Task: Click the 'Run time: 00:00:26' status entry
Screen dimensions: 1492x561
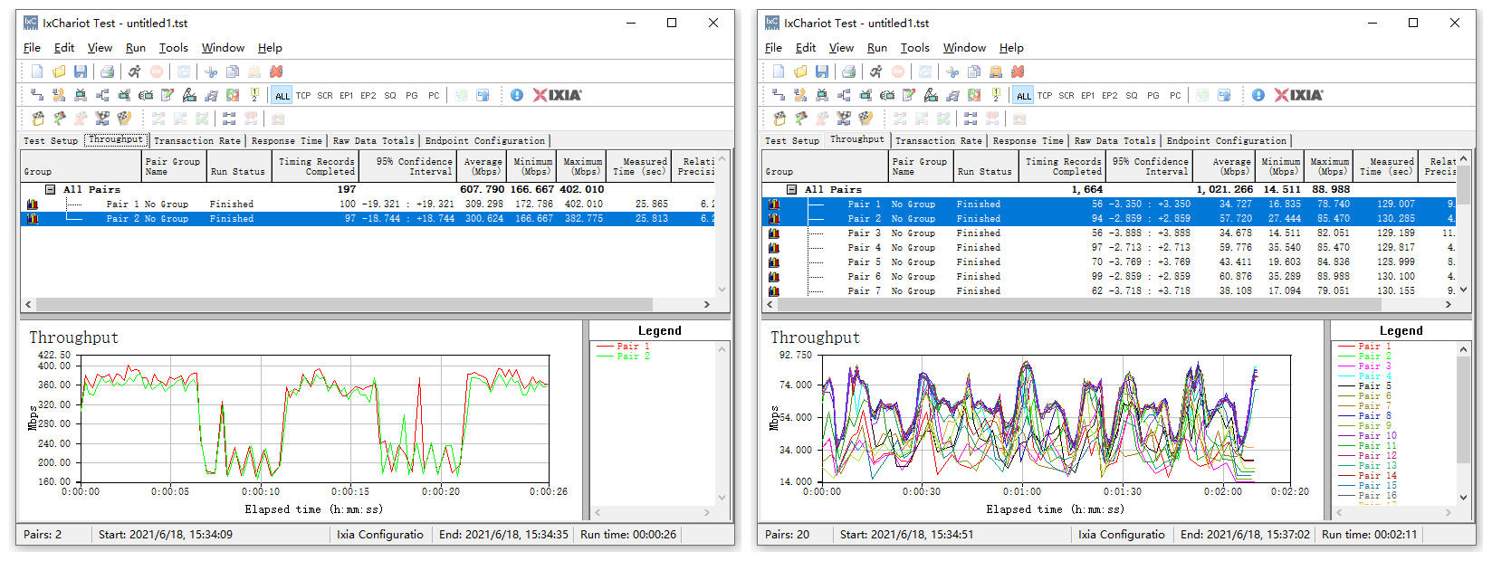Action: 628,535
